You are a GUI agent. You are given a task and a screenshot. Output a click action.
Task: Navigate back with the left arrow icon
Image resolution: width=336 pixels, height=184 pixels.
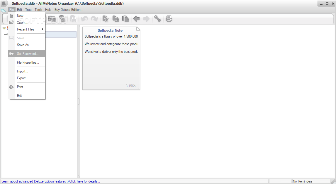click(x=137, y=19)
